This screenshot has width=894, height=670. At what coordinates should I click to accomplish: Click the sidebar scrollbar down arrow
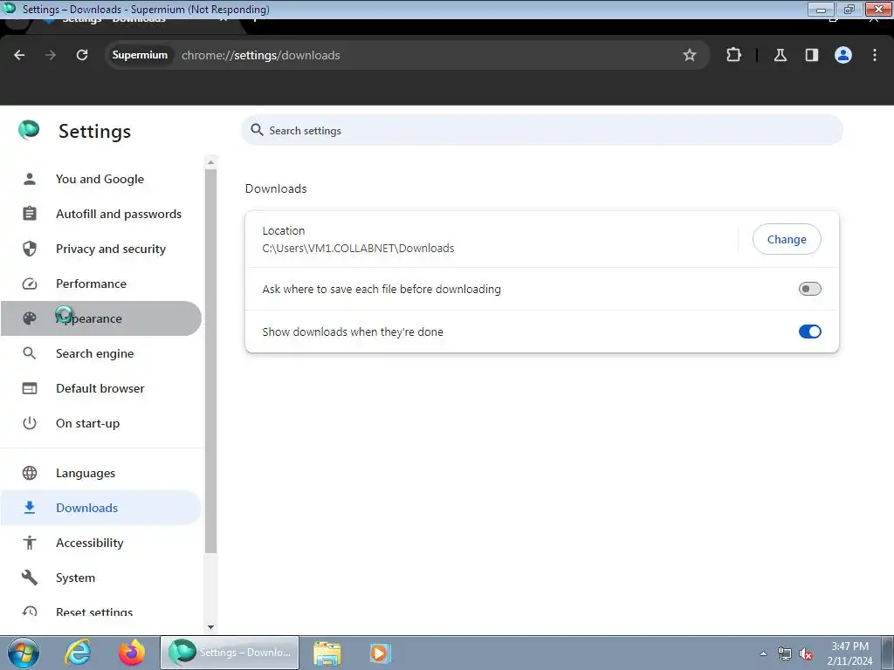pos(211,626)
